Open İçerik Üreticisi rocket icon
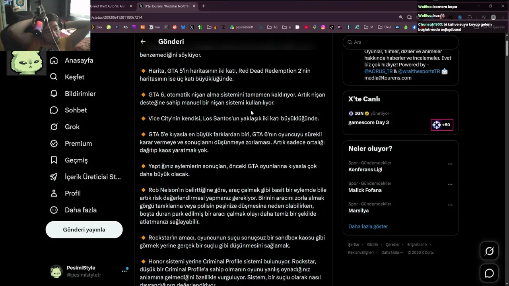This screenshot has width=509, height=286. tap(54, 177)
